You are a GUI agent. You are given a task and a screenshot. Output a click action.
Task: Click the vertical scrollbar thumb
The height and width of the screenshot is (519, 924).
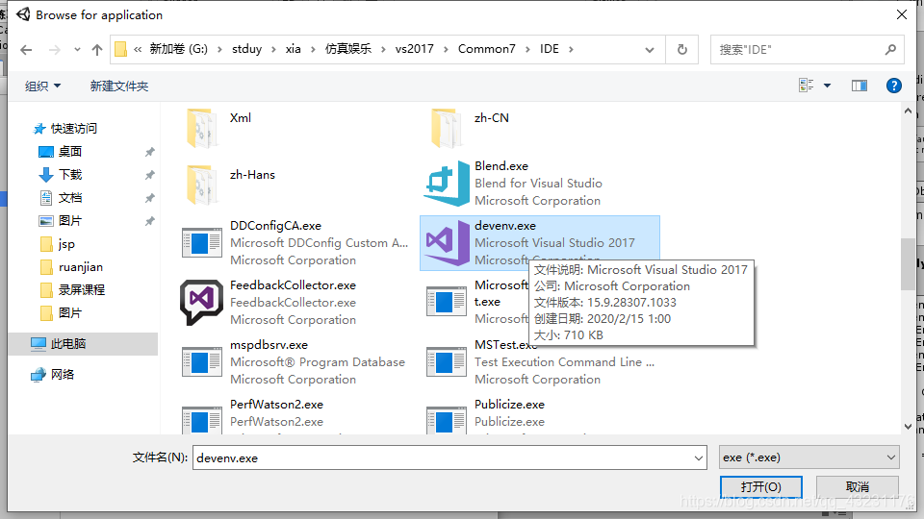coord(908,264)
